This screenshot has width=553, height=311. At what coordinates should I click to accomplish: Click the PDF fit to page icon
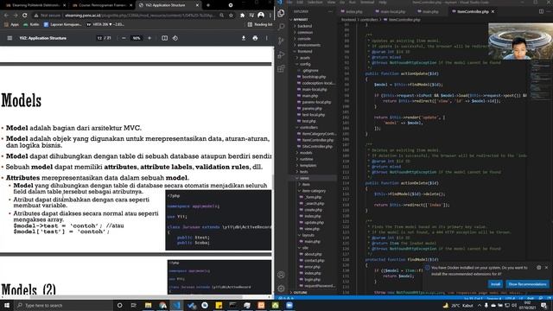[x=165, y=38]
